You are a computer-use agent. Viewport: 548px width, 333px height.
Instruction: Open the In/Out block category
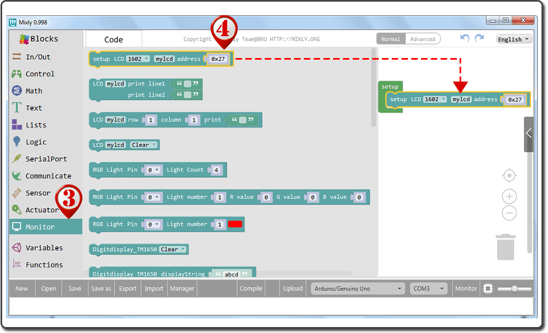(38, 56)
